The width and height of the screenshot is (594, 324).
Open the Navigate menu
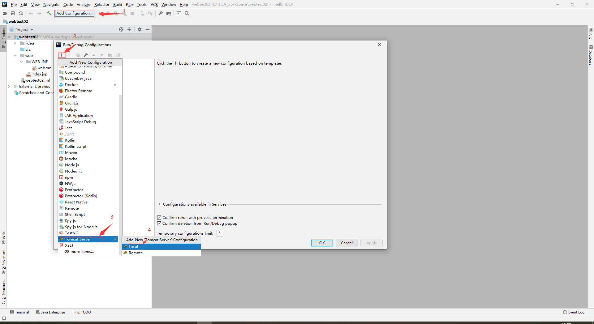(x=51, y=4)
